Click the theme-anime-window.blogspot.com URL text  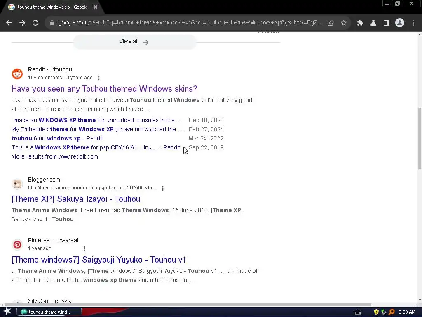[x=92, y=188]
